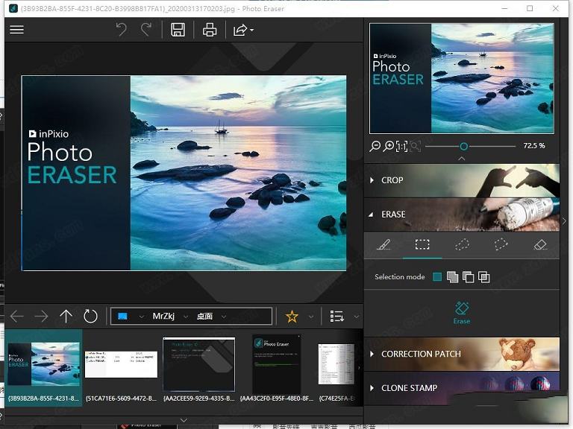Enable the intersect selection mode

(483, 277)
